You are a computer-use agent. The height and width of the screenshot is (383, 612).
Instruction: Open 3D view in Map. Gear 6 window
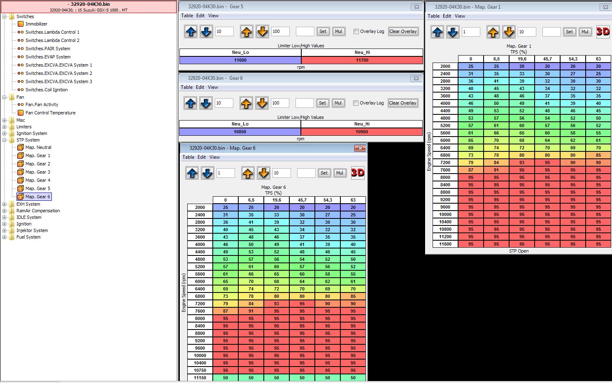[357, 173]
